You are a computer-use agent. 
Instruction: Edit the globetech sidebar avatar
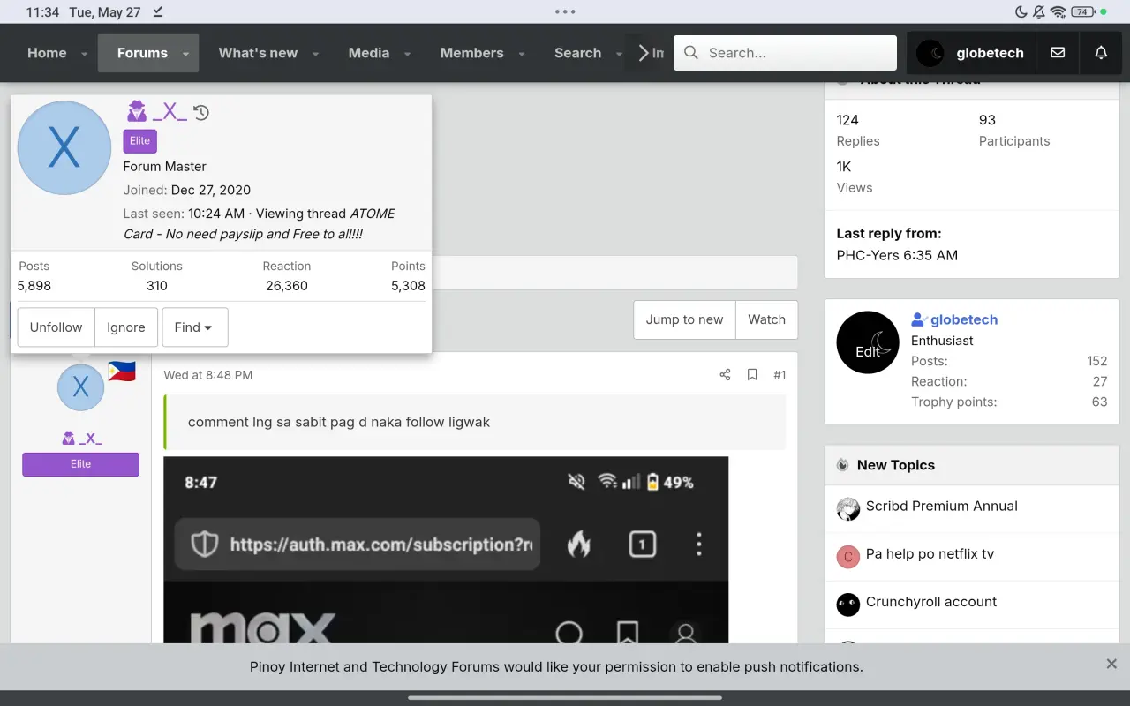pos(868,342)
